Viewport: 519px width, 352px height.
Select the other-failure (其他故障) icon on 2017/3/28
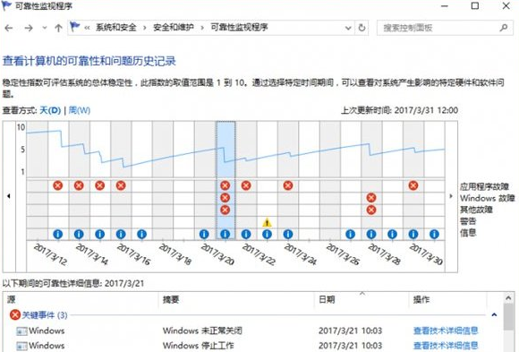point(371,210)
